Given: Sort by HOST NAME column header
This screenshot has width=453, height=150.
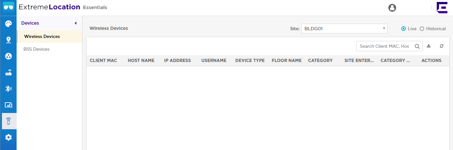Looking at the screenshot, I should pyautogui.click(x=141, y=60).
